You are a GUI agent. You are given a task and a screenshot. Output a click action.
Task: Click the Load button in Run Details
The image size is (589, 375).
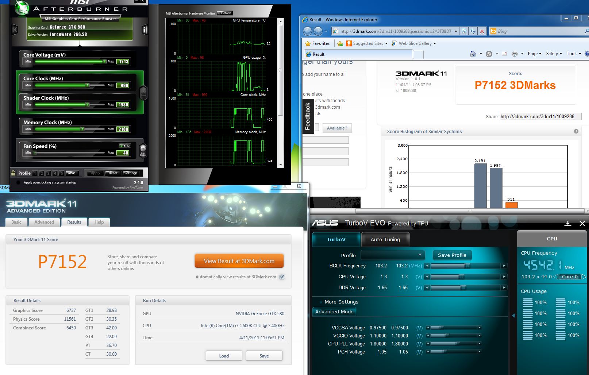click(224, 356)
